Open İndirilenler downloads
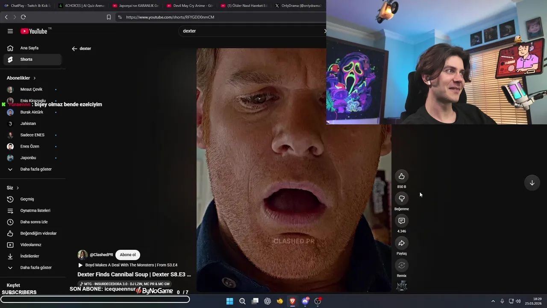 tap(33, 256)
